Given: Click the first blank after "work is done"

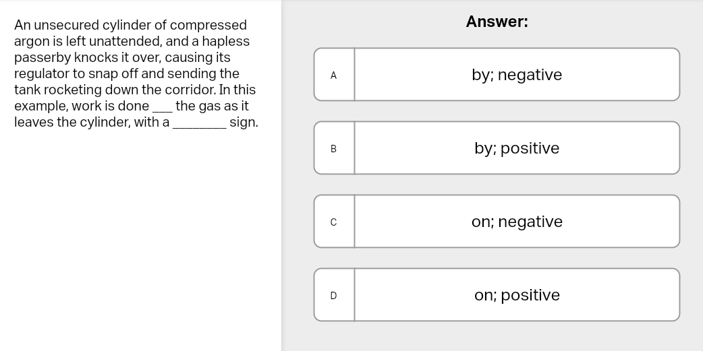Looking at the screenshot, I should click(x=163, y=108).
